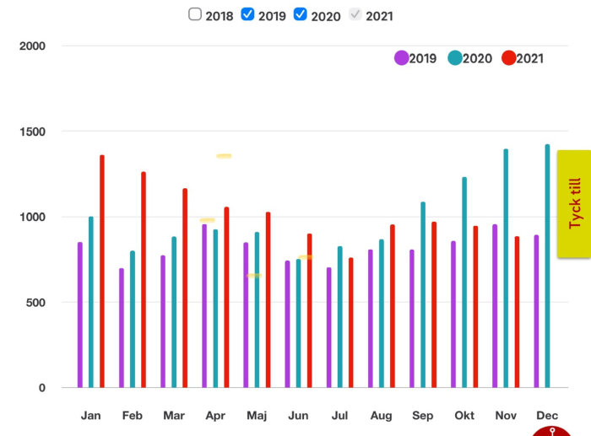Viewport: 591px width, 436px height.
Task: Uncheck the 2019 checkbox
Action: pyautogui.click(x=247, y=14)
